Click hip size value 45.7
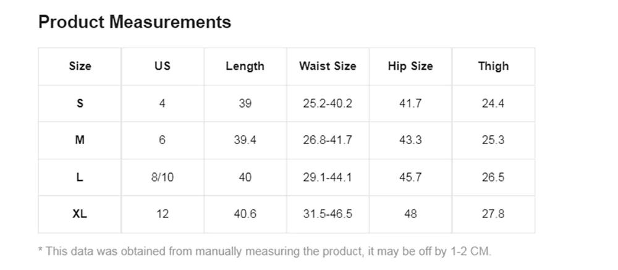 [x=410, y=177]
